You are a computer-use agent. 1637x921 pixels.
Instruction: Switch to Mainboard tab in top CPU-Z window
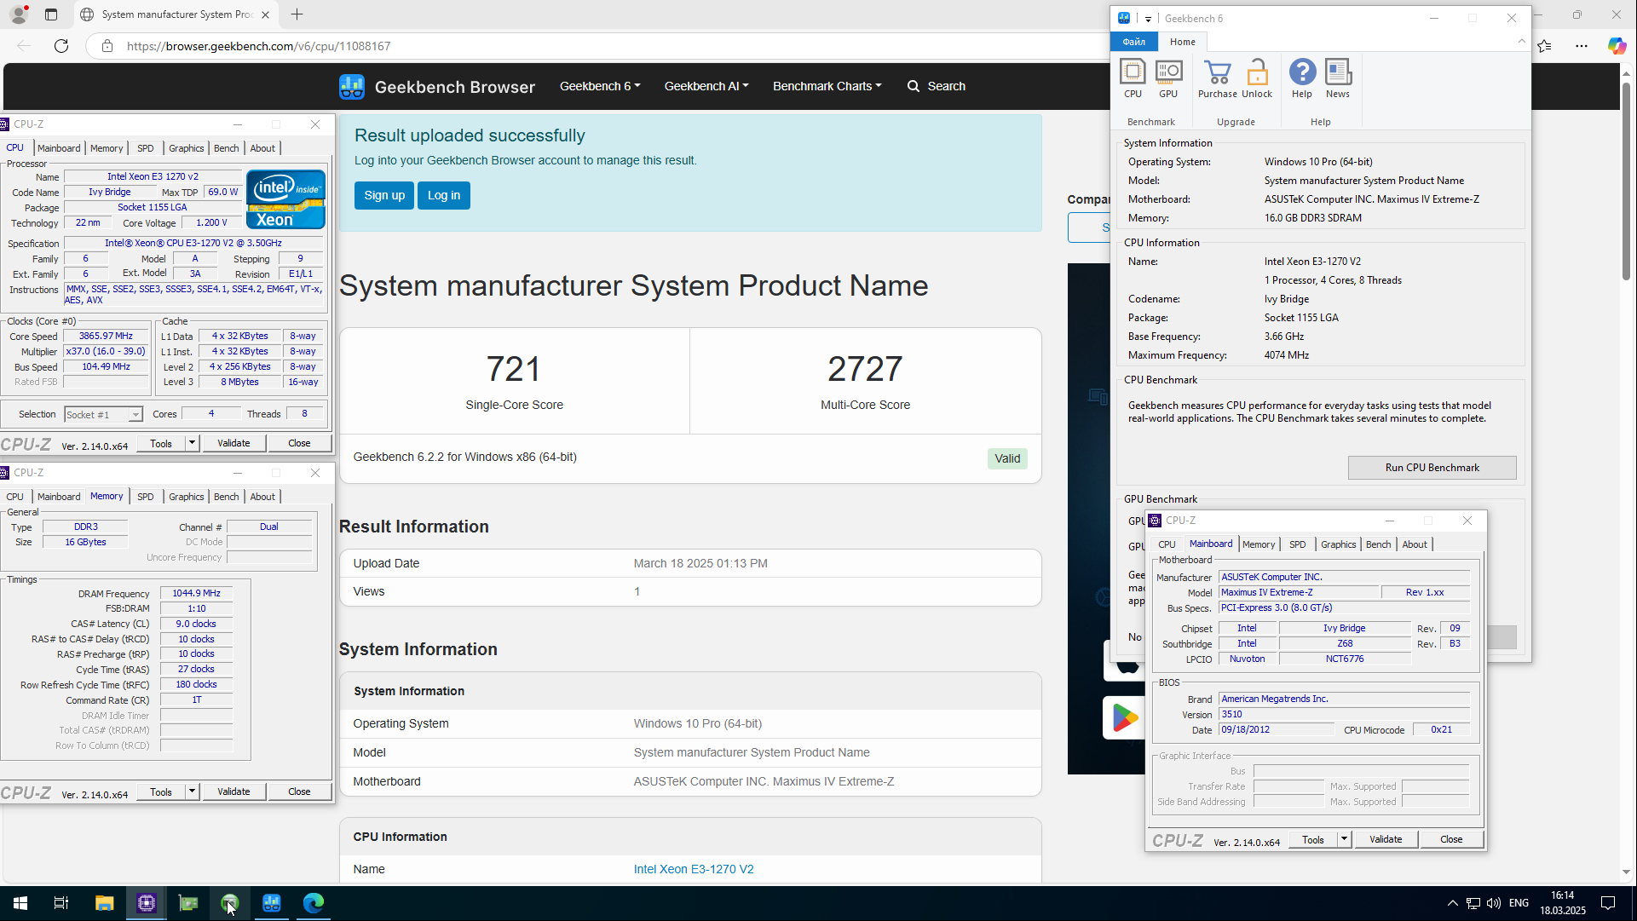[x=59, y=148]
